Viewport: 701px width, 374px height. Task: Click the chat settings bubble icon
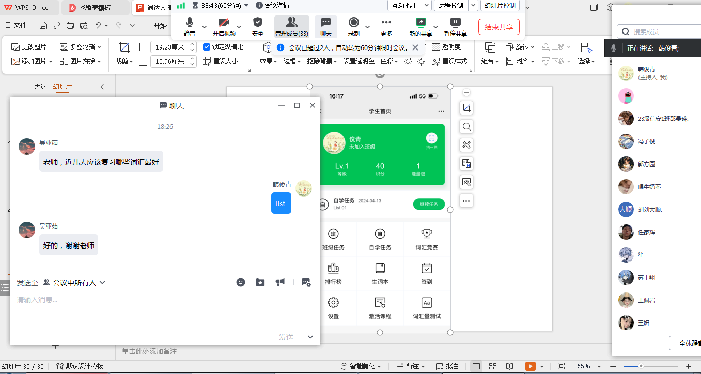coord(306,282)
